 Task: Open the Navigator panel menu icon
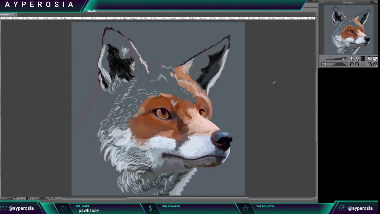(x=322, y=2)
